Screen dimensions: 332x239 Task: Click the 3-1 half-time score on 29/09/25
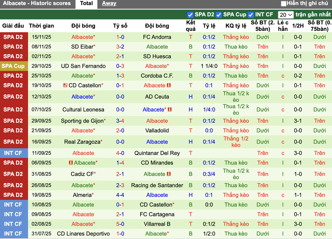298,121
